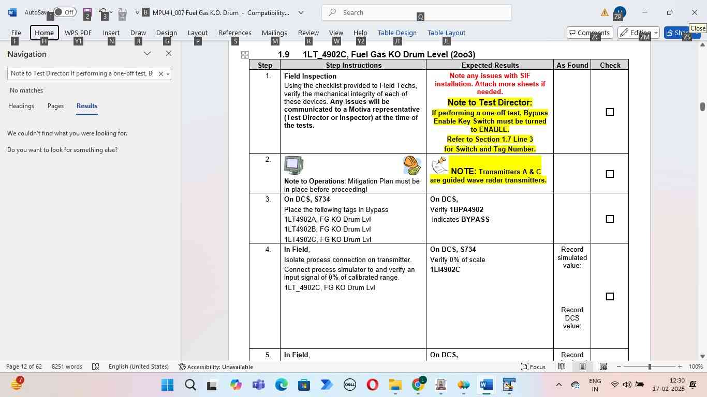Click the warning triangle icon
Image resolution: width=707 pixels, height=397 pixels.
[x=605, y=12]
